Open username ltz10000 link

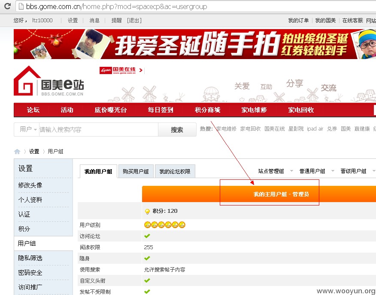click(42, 20)
